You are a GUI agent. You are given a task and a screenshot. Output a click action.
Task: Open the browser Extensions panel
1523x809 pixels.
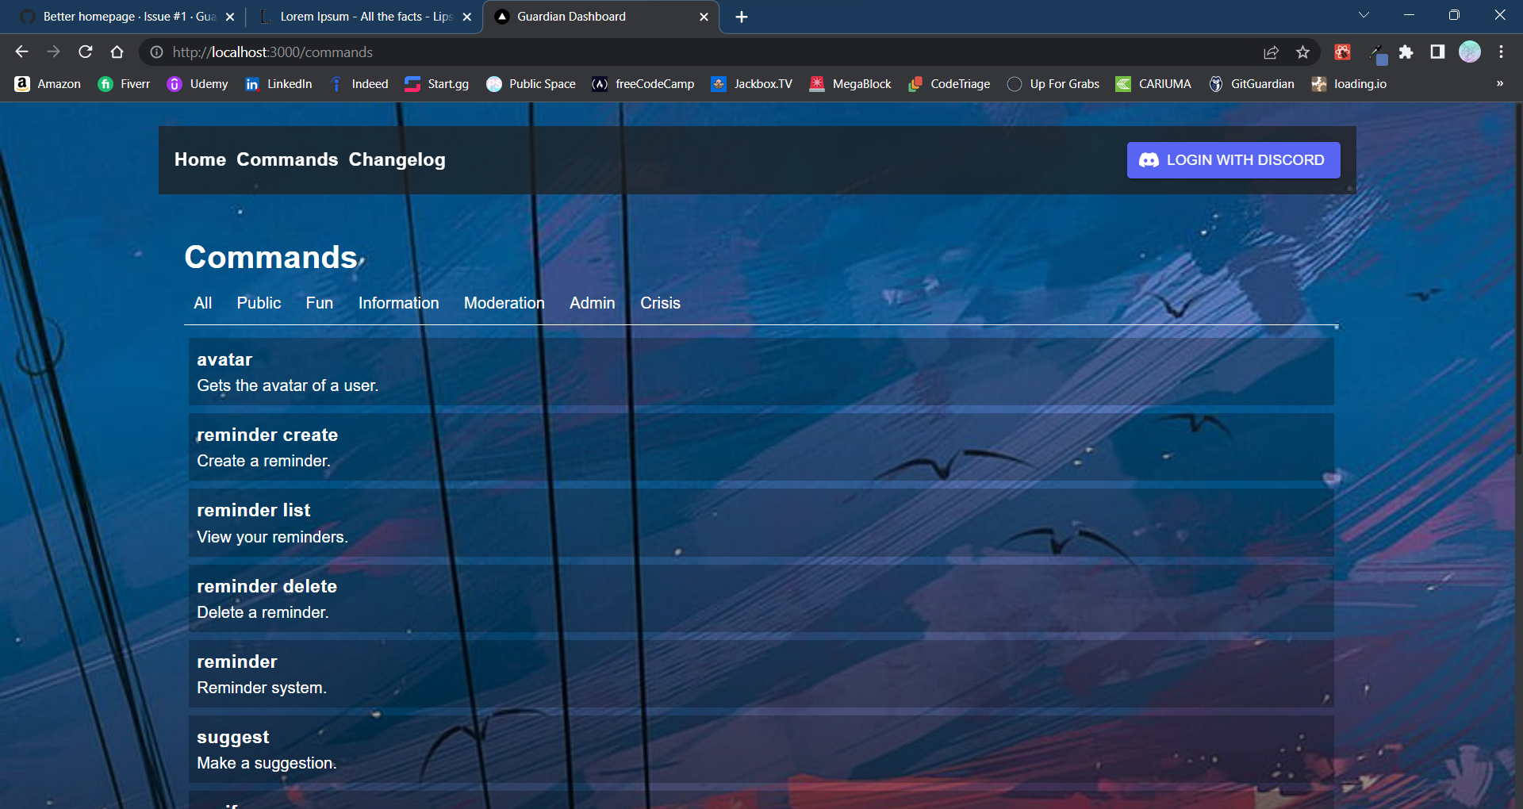click(x=1406, y=52)
